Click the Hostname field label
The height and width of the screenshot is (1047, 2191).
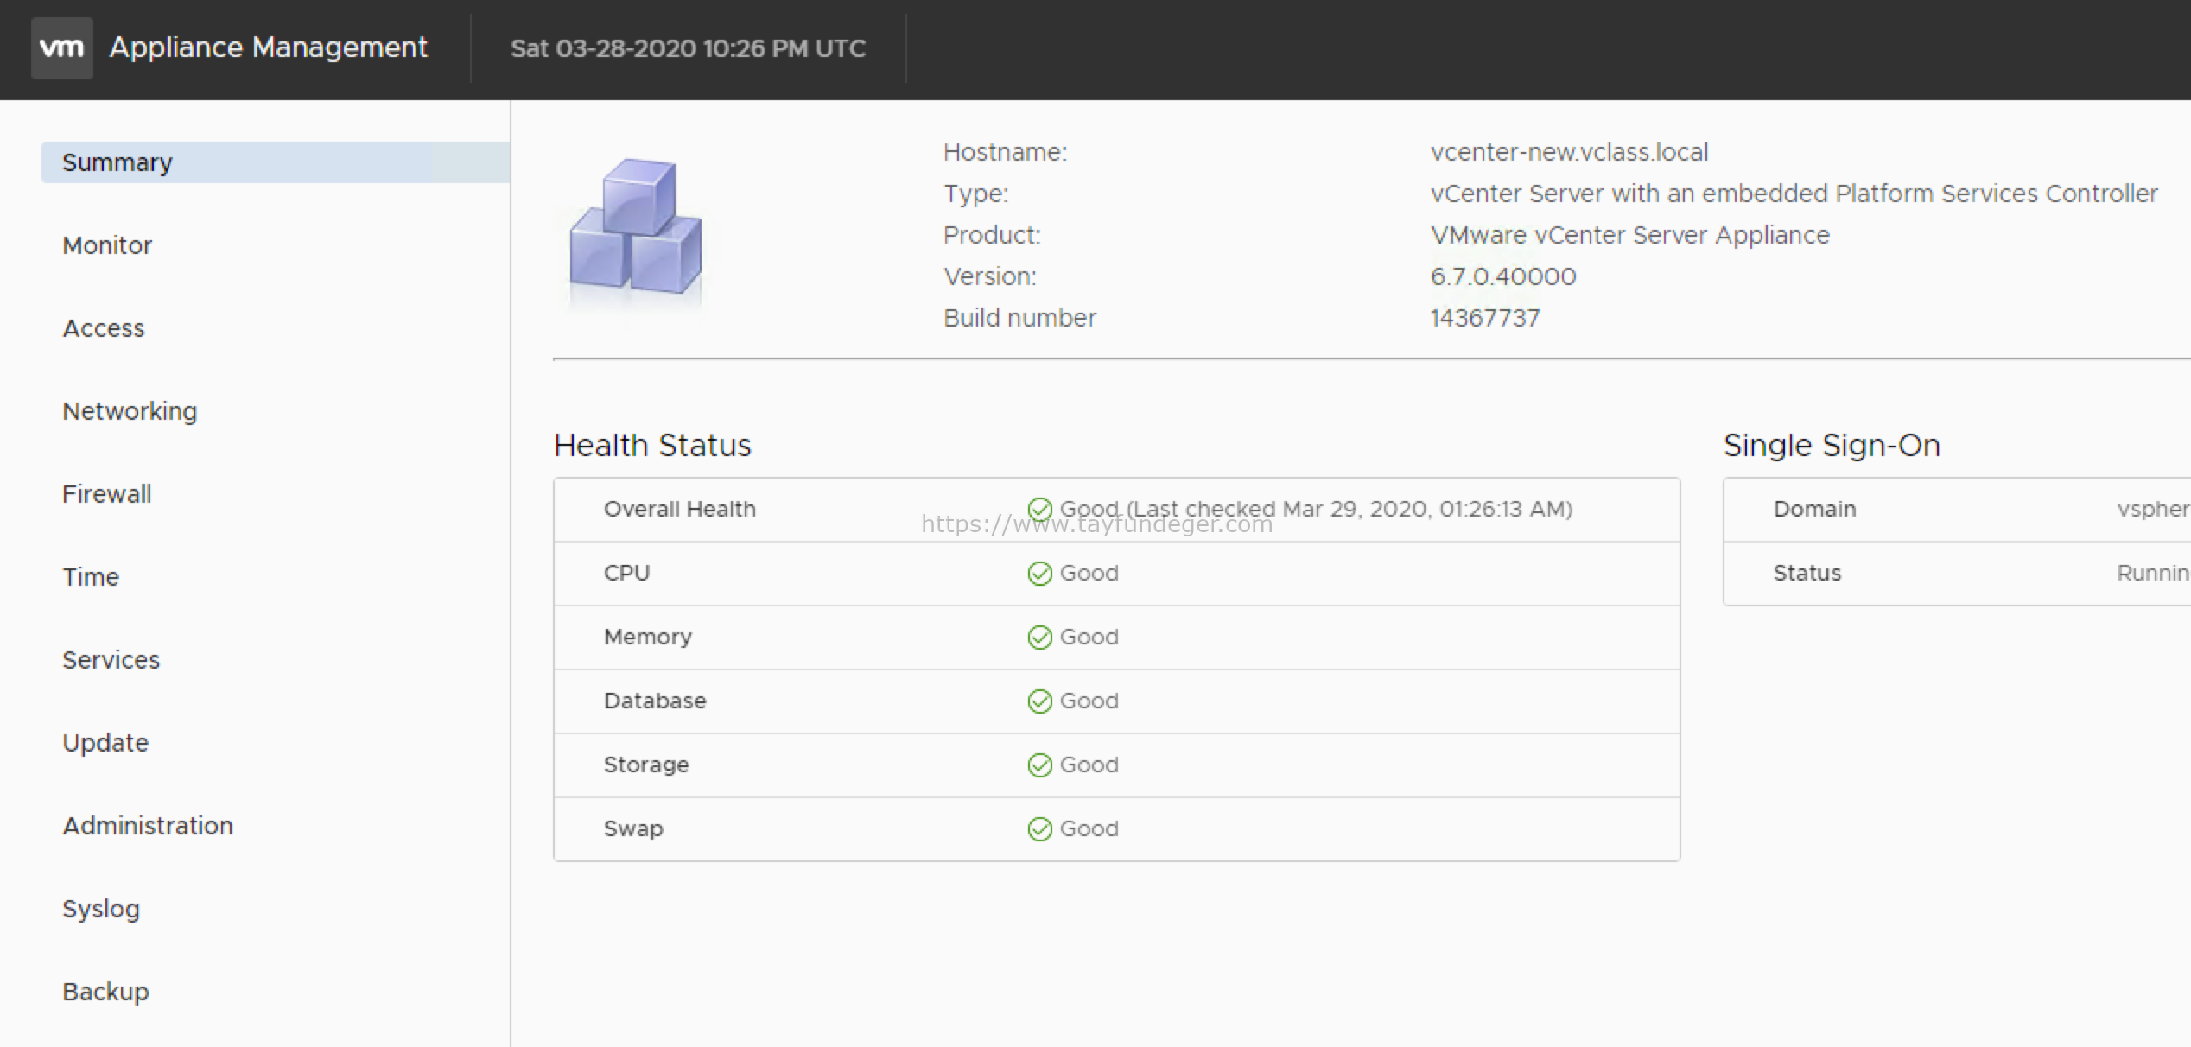1005,152
